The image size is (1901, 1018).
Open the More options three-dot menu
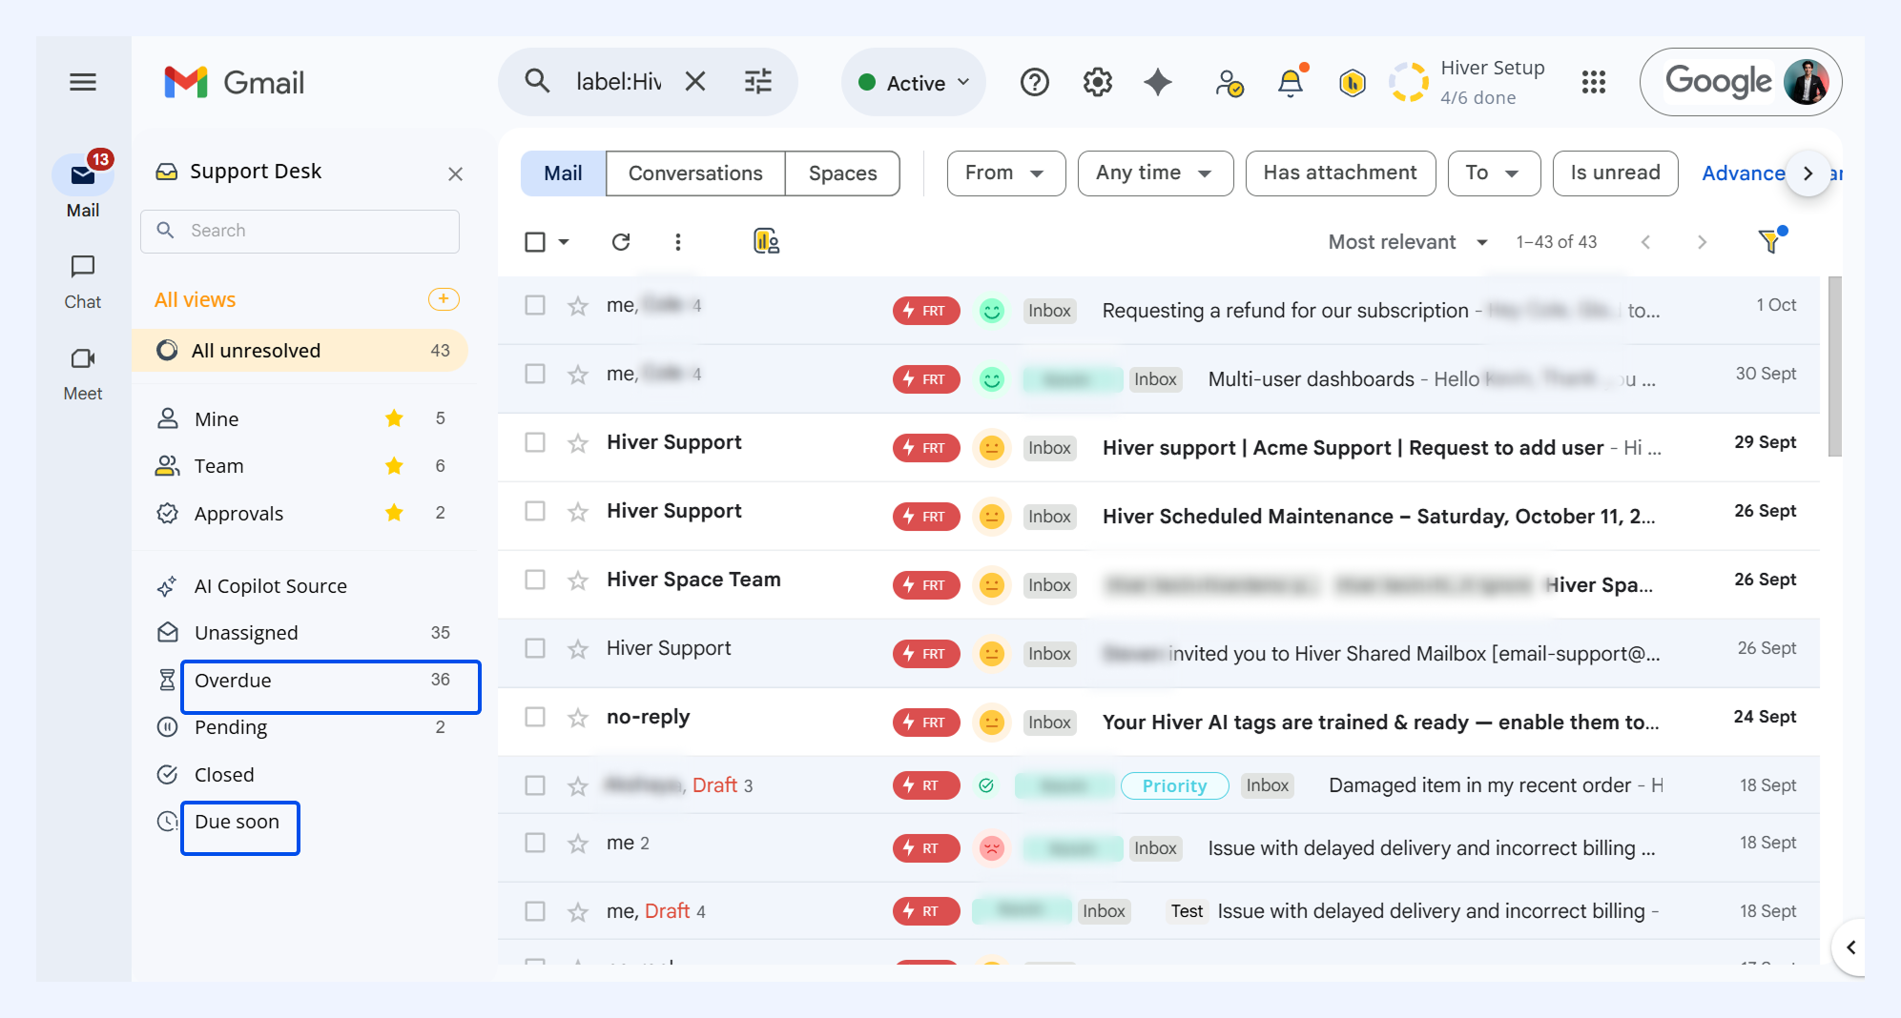tap(678, 242)
